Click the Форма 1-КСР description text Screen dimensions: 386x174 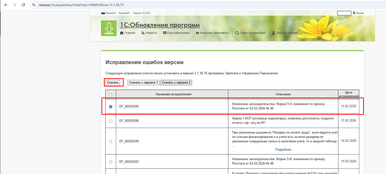click(x=282, y=121)
